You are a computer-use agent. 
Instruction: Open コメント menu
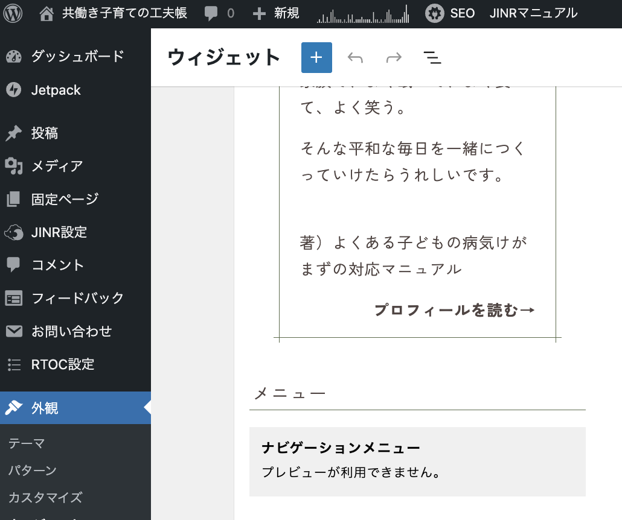[57, 265]
